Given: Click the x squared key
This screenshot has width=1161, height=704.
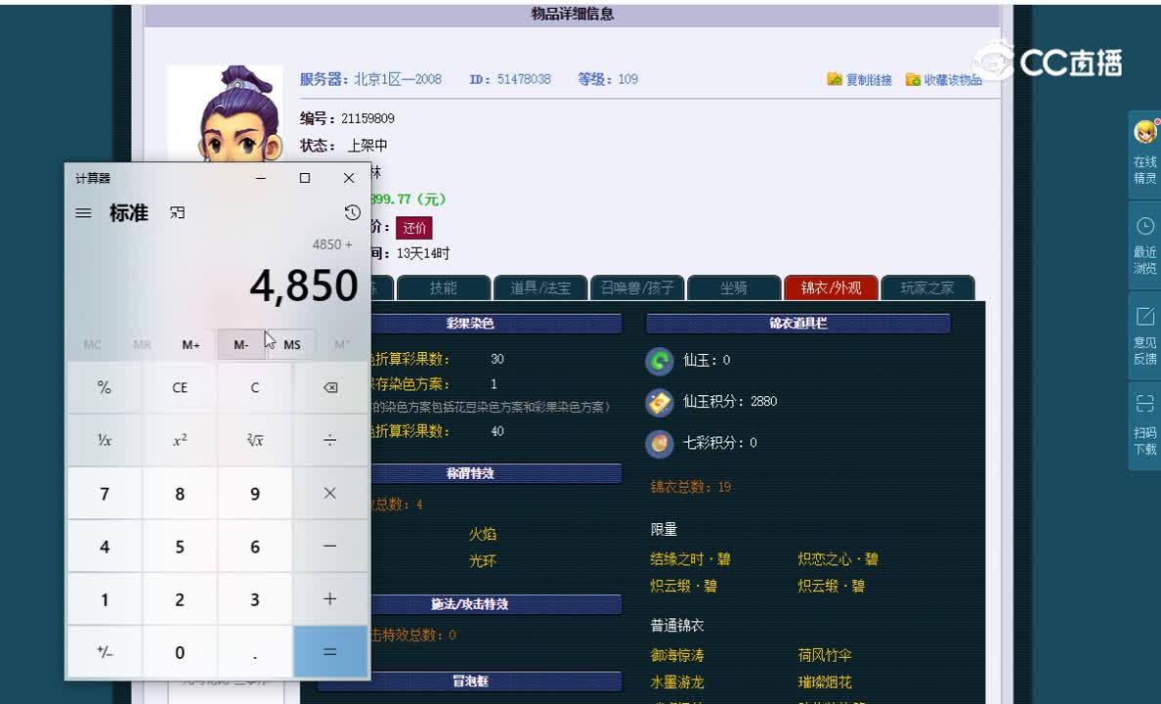Looking at the screenshot, I should [180, 440].
